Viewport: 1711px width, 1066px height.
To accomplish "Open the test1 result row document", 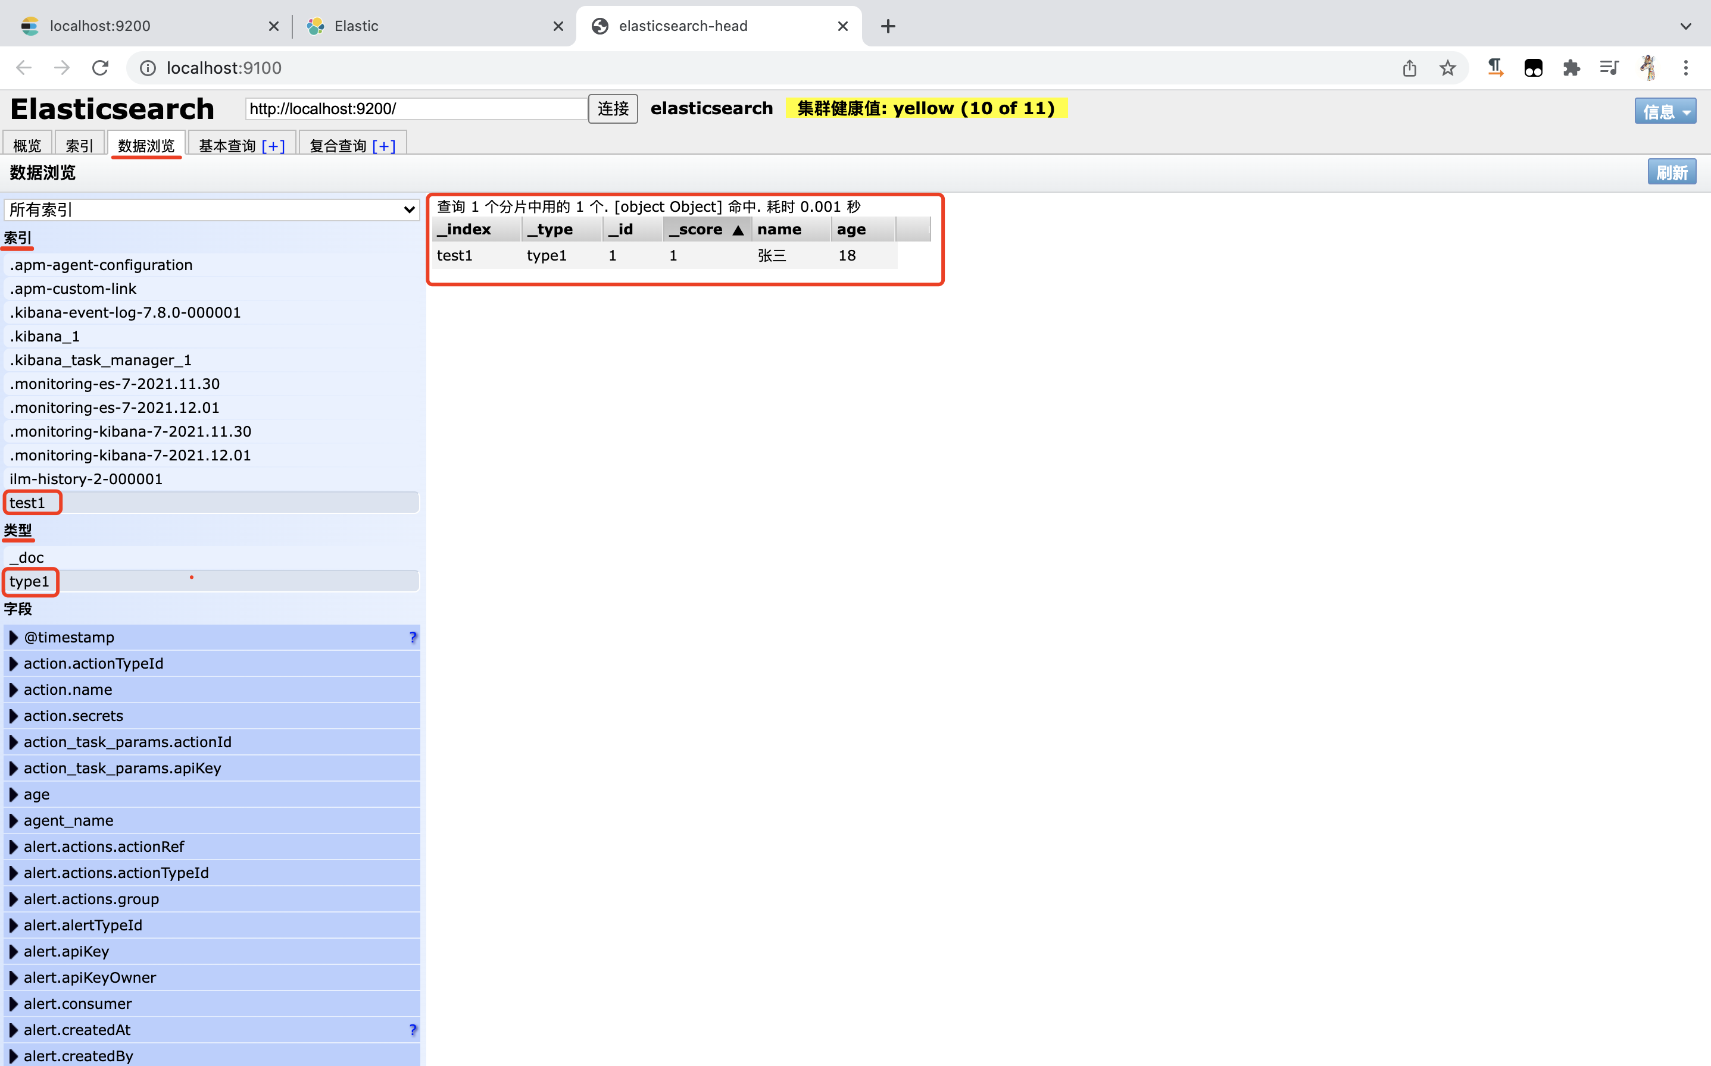I will tap(664, 255).
